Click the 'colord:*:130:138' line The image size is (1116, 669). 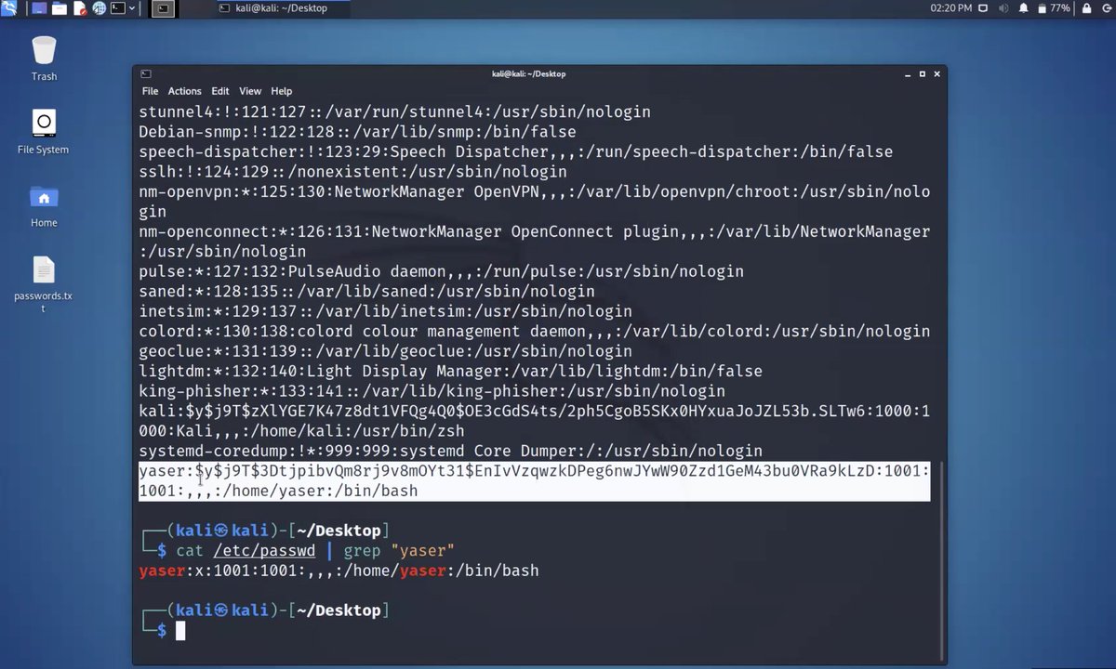click(534, 331)
